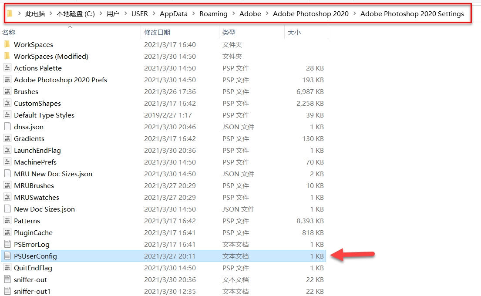
Task: Sort files by the 名称 column header
Action: click(x=9, y=33)
